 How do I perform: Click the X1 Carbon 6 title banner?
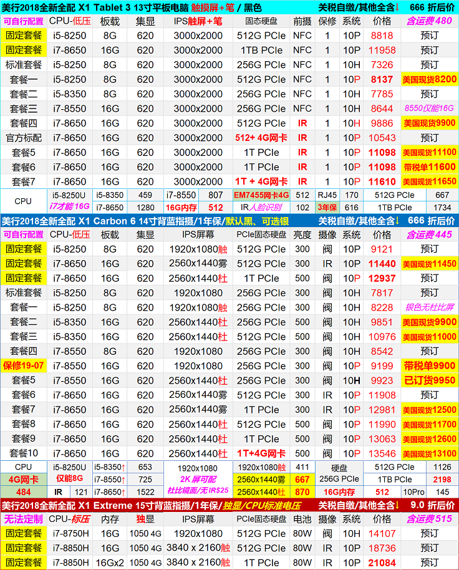click(x=229, y=221)
